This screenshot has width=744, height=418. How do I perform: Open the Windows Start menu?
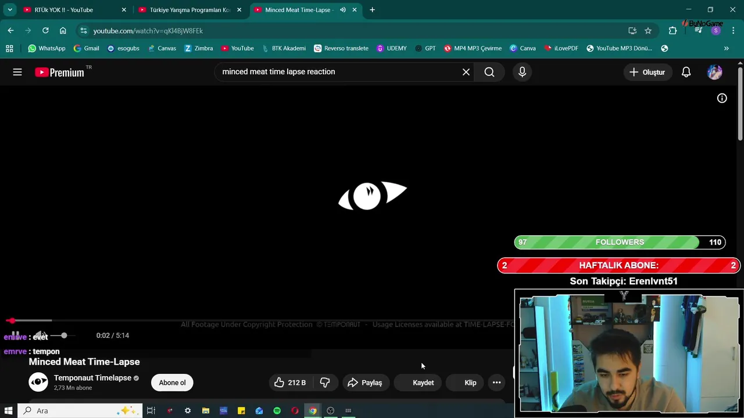point(8,410)
